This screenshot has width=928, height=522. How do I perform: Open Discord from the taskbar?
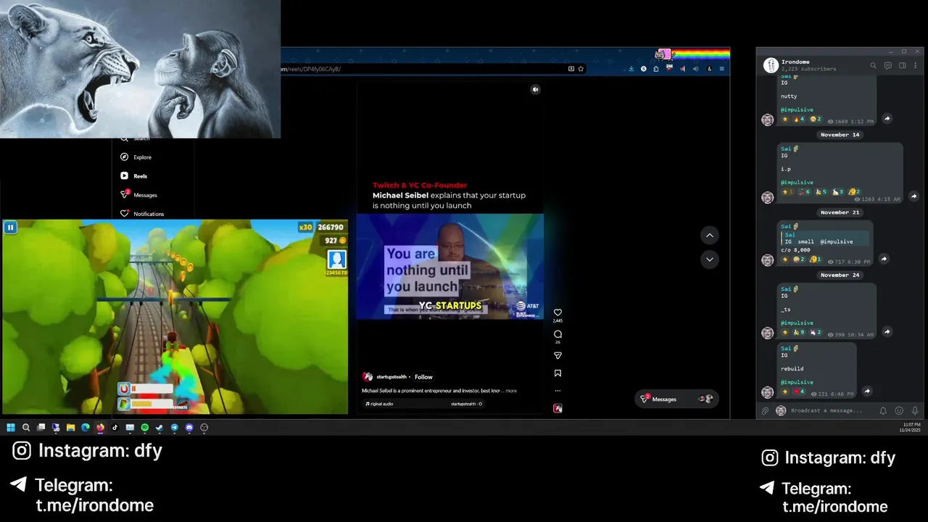coord(189,428)
